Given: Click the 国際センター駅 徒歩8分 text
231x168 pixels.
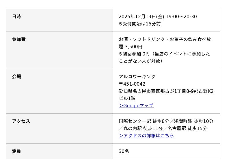Looking at the screenshot, I should coord(144,121).
